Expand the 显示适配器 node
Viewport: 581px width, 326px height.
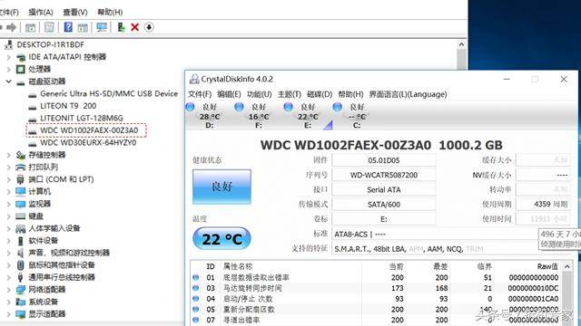click(8, 314)
